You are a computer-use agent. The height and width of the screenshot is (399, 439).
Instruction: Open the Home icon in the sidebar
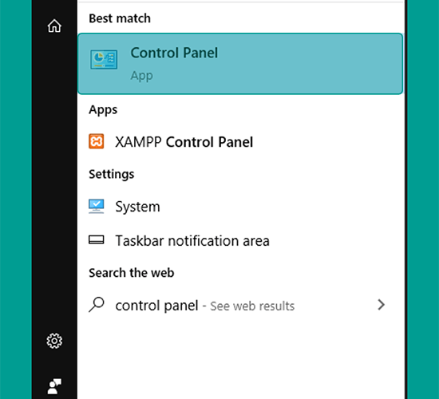pyautogui.click(x=54, y=26)
